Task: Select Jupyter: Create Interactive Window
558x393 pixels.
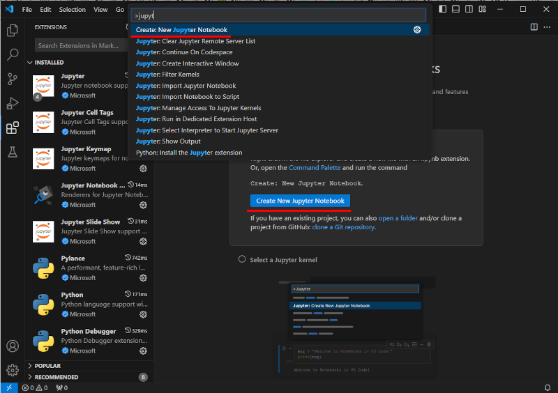Action: tap(280, 63)
